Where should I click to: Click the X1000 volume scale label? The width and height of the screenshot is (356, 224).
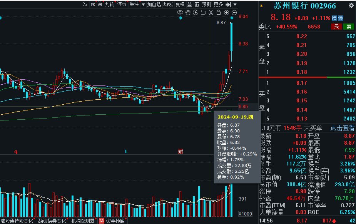tap(245, 214)
